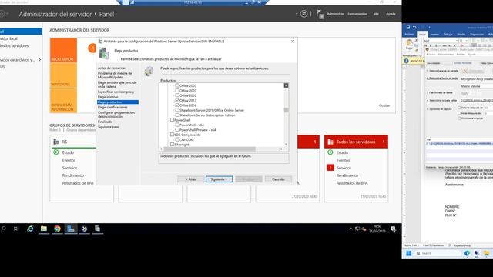Image resolution: width=493 pixels, height=277 pixels.
Task: Open Administrar menu in Server Manager
Action: coord(335,14)
